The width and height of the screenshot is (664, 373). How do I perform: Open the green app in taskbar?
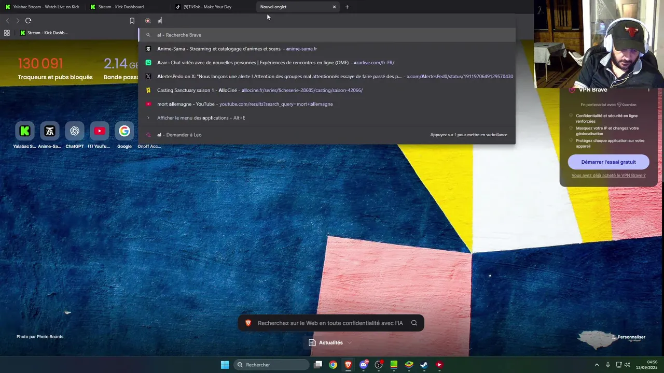[394, 365]
